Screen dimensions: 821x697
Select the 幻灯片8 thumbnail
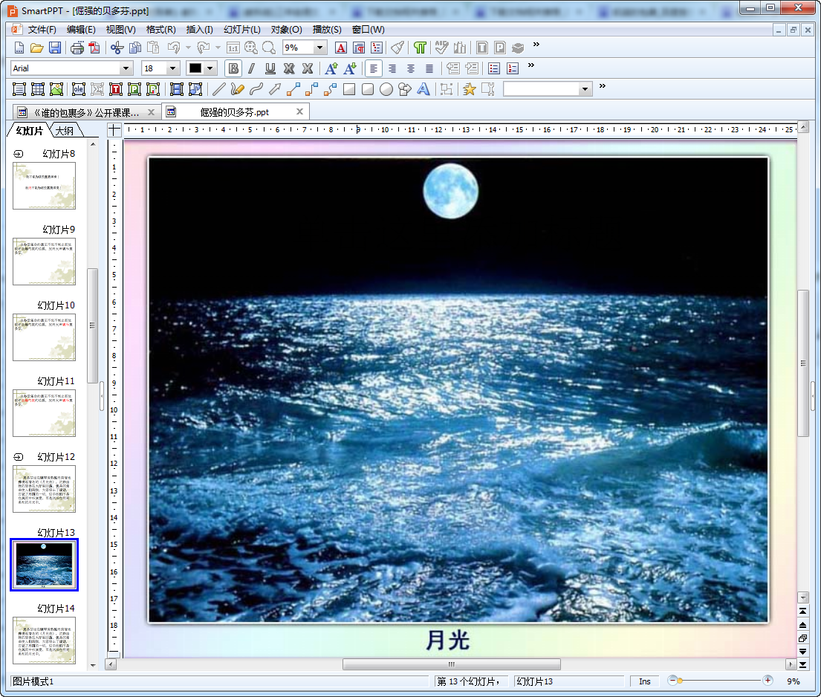(x=44, y=186)
